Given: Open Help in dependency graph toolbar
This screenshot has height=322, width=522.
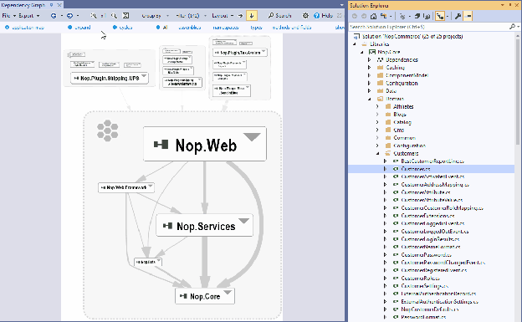Looking at the screenshot, I should tap(323, 16).
